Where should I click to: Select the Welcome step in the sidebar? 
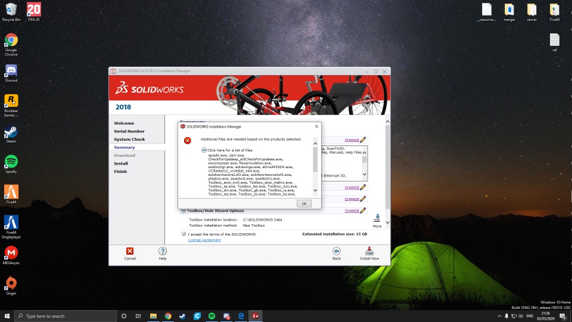pyautogui.click(x=124, y=123)
